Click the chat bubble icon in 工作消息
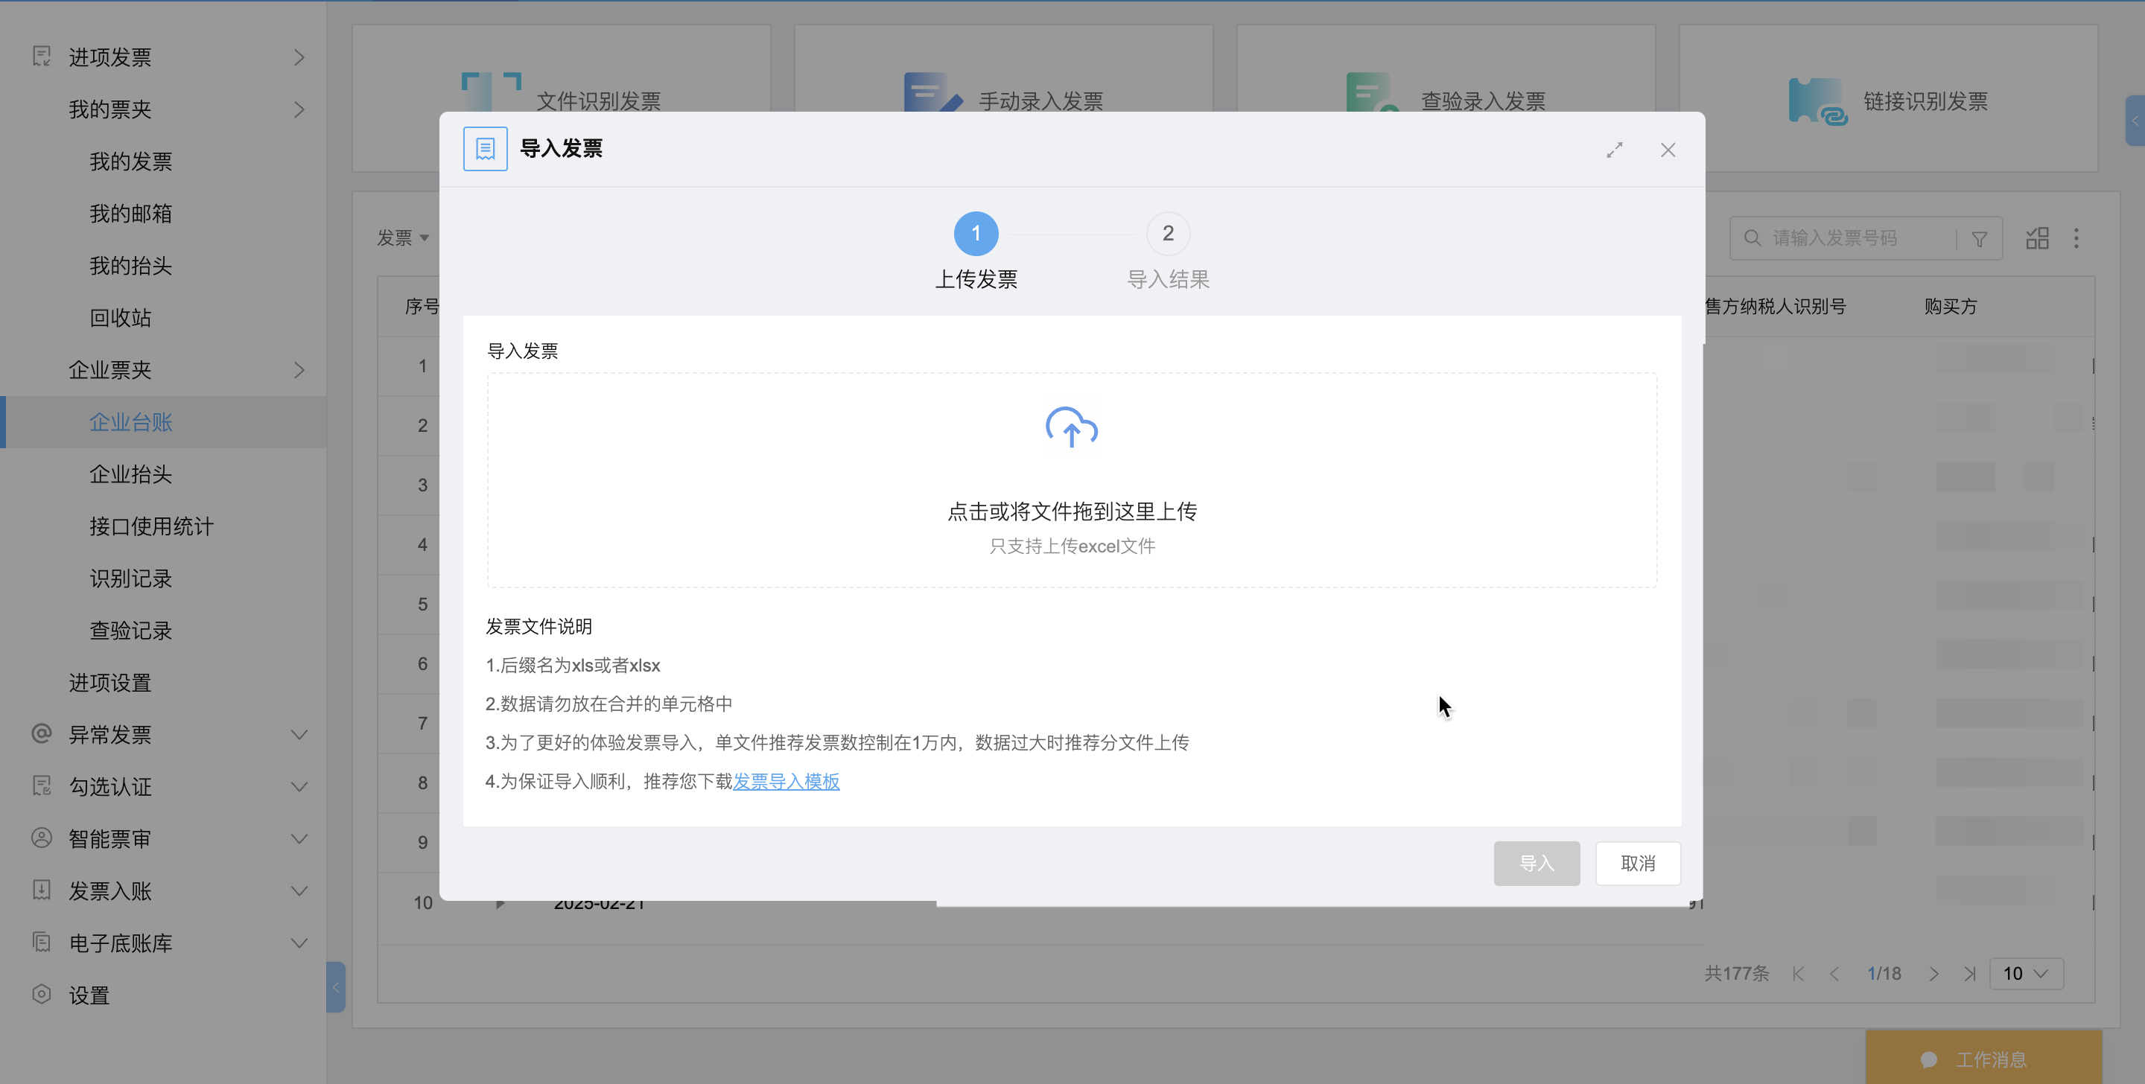Screen dimensions: 2145x1084 point(1928,1059)
